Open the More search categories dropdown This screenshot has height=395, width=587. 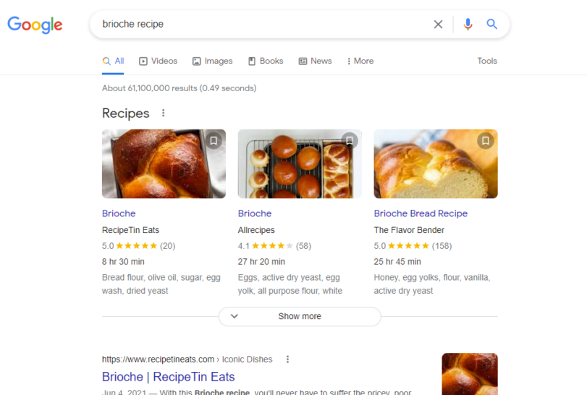[360, 61]
